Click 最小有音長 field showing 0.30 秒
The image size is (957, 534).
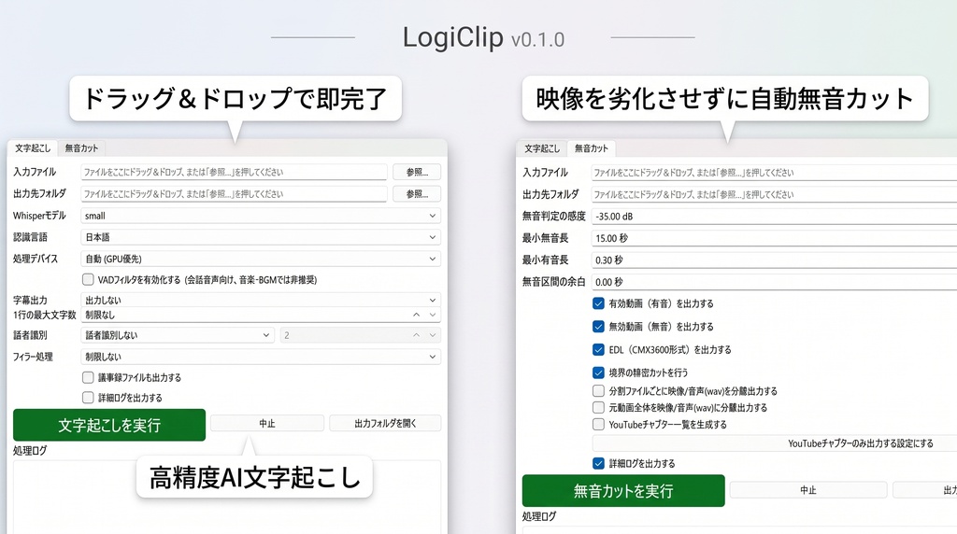click(x=774, y=260)
